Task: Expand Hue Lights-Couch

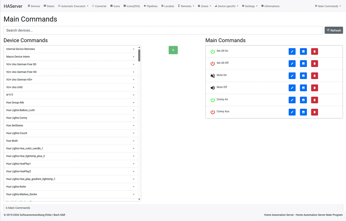Action: click(x=71, y=133)
